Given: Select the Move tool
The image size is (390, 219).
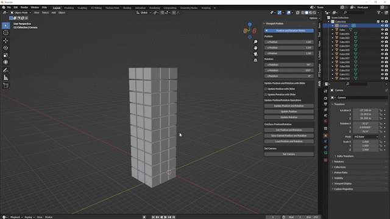Looking at the screenshot, I should click(x=5, y=41).
